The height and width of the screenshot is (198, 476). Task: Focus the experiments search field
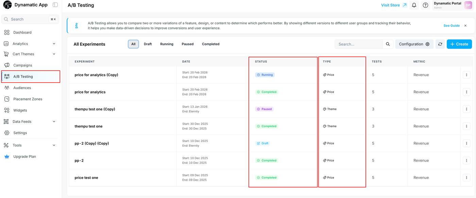coord(358,44)
